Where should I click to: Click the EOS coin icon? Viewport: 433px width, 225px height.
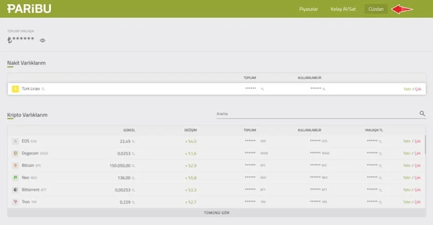15,141
